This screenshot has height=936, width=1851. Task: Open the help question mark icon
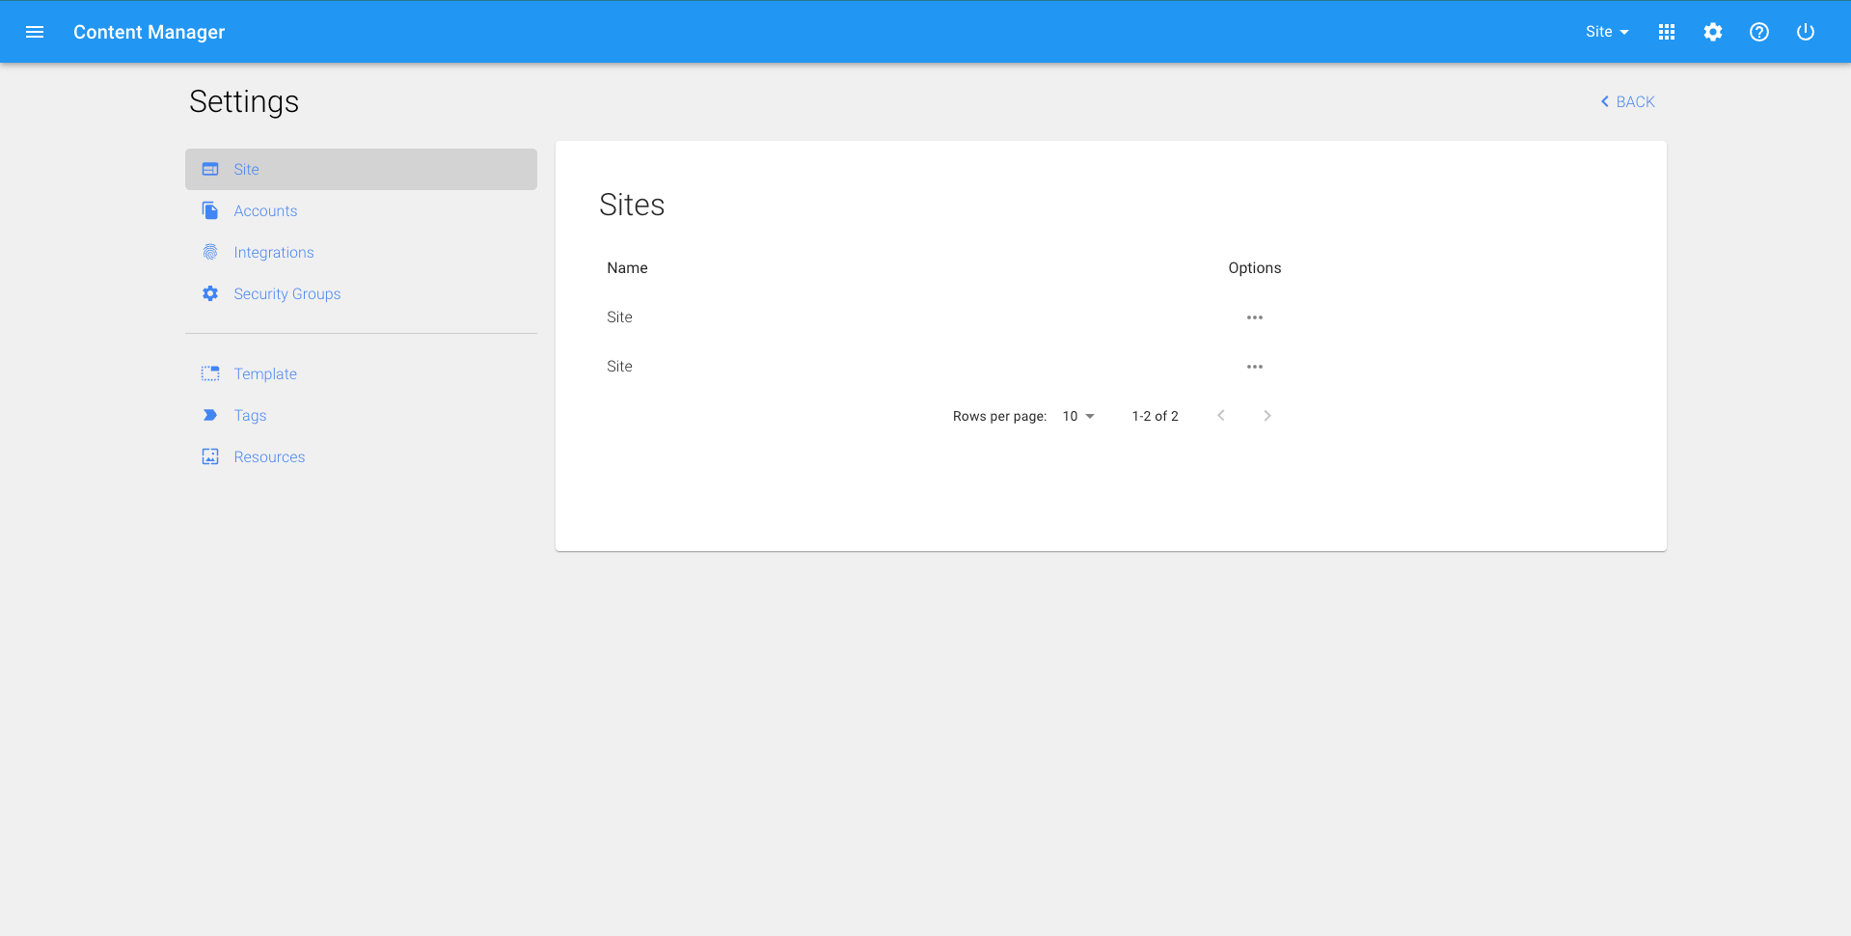(x=1758, y=32)
